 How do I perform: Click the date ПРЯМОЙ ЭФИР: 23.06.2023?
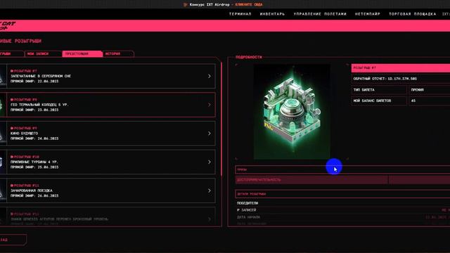(x=34, y=110)
